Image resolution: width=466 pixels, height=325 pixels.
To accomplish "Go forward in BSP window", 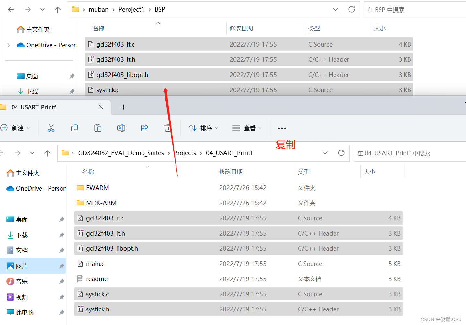I will click(28, 10).
